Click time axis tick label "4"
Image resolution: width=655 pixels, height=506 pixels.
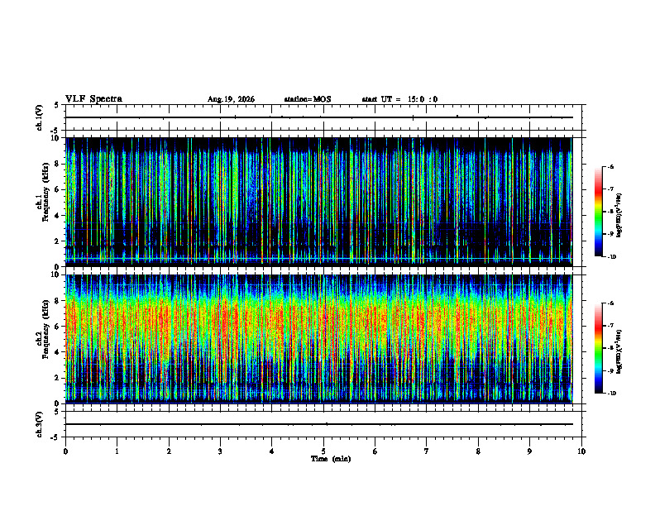(272, 451)
